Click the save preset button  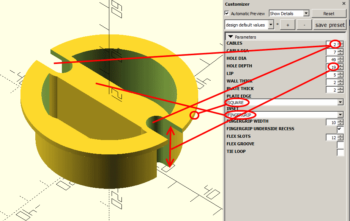[330, 25]
